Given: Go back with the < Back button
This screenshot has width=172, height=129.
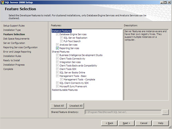Looking at the screenshot, I should coord(109,123).
